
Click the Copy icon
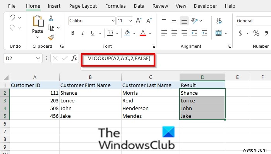pyautogui.click(x=51, y=28)
